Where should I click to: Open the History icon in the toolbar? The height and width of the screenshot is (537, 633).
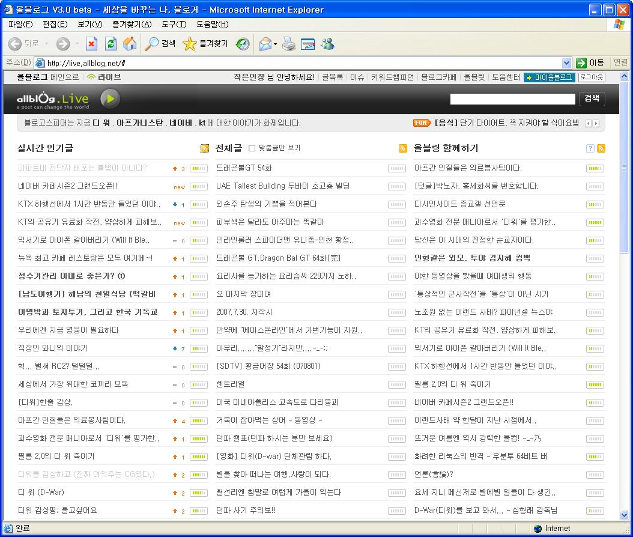(x=243, y=44)
